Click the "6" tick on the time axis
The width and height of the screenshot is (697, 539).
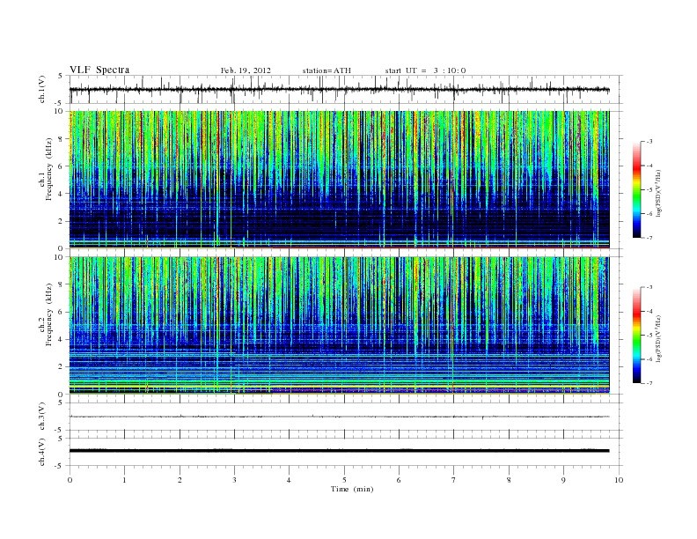click(399, 480)
